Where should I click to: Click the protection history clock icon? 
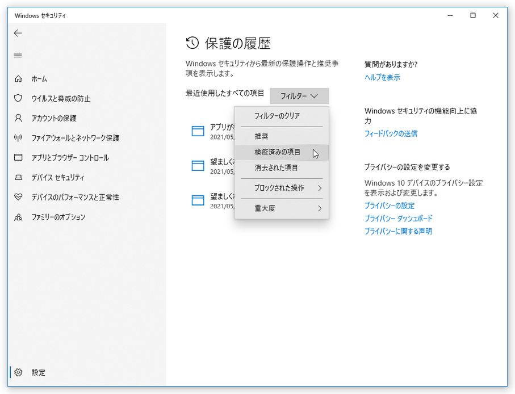[x=192, y=43]
